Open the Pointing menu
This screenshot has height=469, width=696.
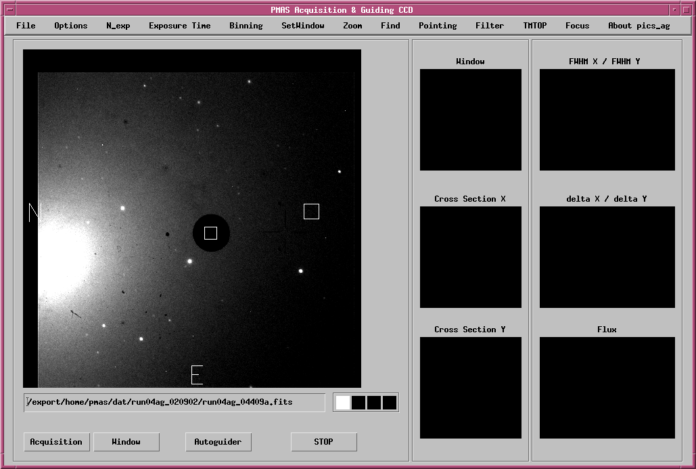(438, 26)
